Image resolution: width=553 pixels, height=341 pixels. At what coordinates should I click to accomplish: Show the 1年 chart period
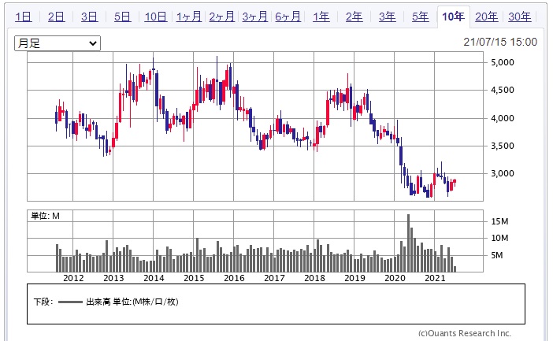321,17
